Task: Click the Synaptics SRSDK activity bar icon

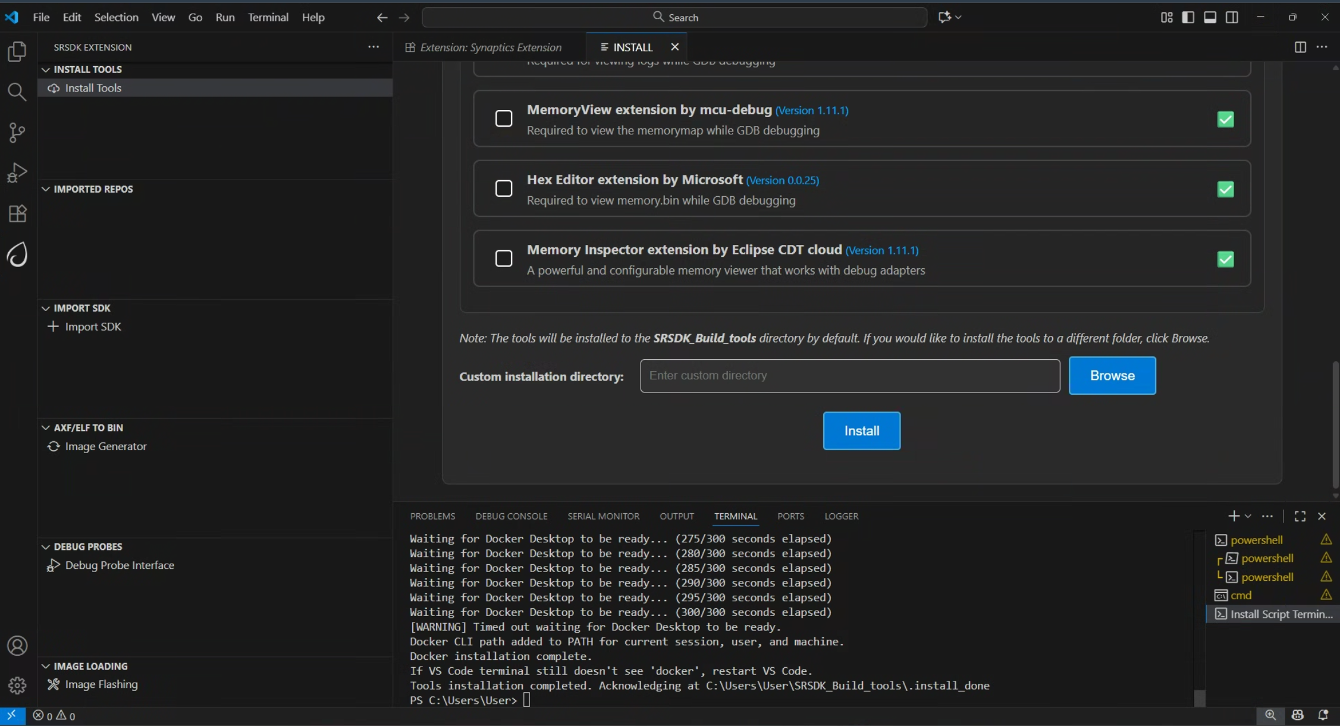Action: tap(17, 254)
